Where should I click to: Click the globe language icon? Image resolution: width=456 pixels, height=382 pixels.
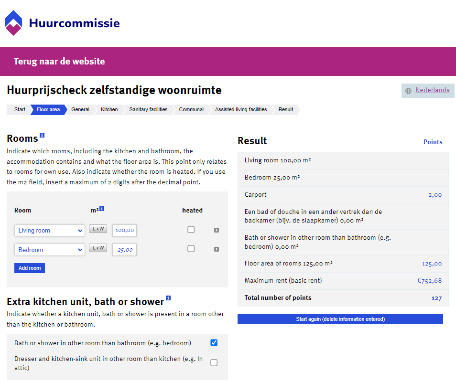tap(408, 91)
